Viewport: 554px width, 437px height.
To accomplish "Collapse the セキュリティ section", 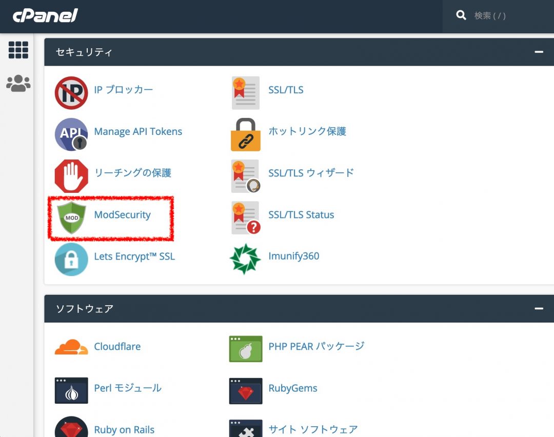I will point(539,52).
